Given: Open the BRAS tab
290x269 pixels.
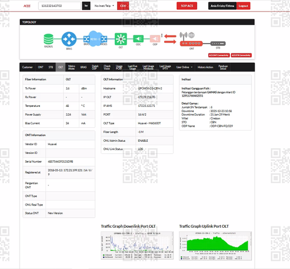Looking at the screenshot, I should [84, 67].
